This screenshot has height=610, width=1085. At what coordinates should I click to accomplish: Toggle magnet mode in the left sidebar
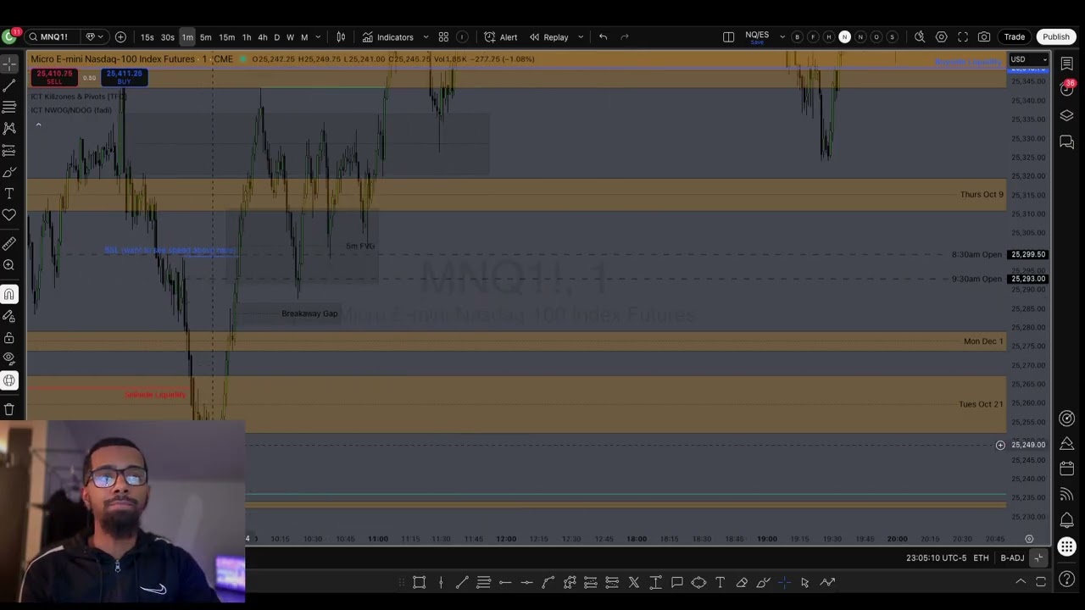click(9, 294)
